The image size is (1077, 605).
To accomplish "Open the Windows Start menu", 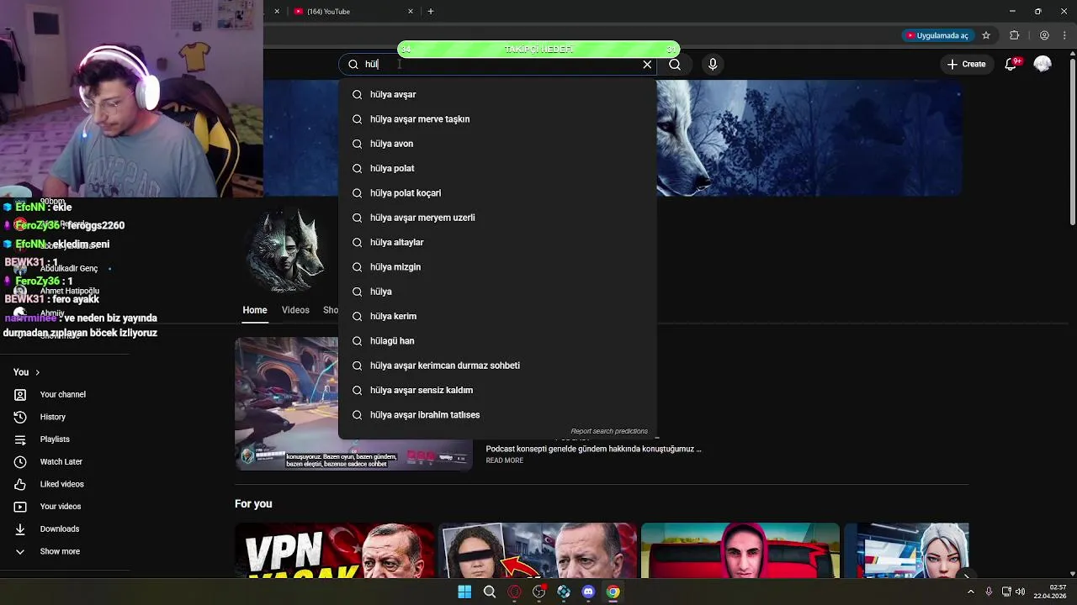I will click(x=464, y=592).
